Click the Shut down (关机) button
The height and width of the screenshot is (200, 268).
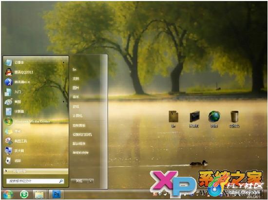(x=79, y=181)
